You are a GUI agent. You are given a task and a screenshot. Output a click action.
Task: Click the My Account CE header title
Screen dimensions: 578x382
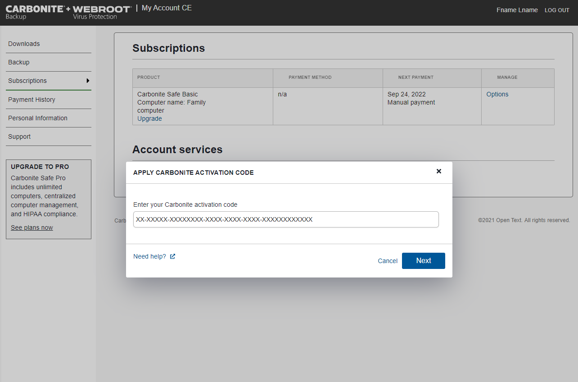166,8
